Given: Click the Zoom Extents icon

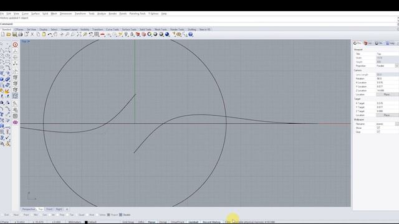Looking at the screenshot, I should [79, 34].
